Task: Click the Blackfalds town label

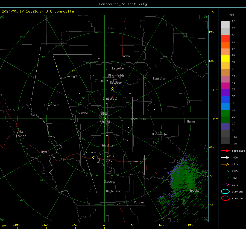Action: (x=116, y=75)
